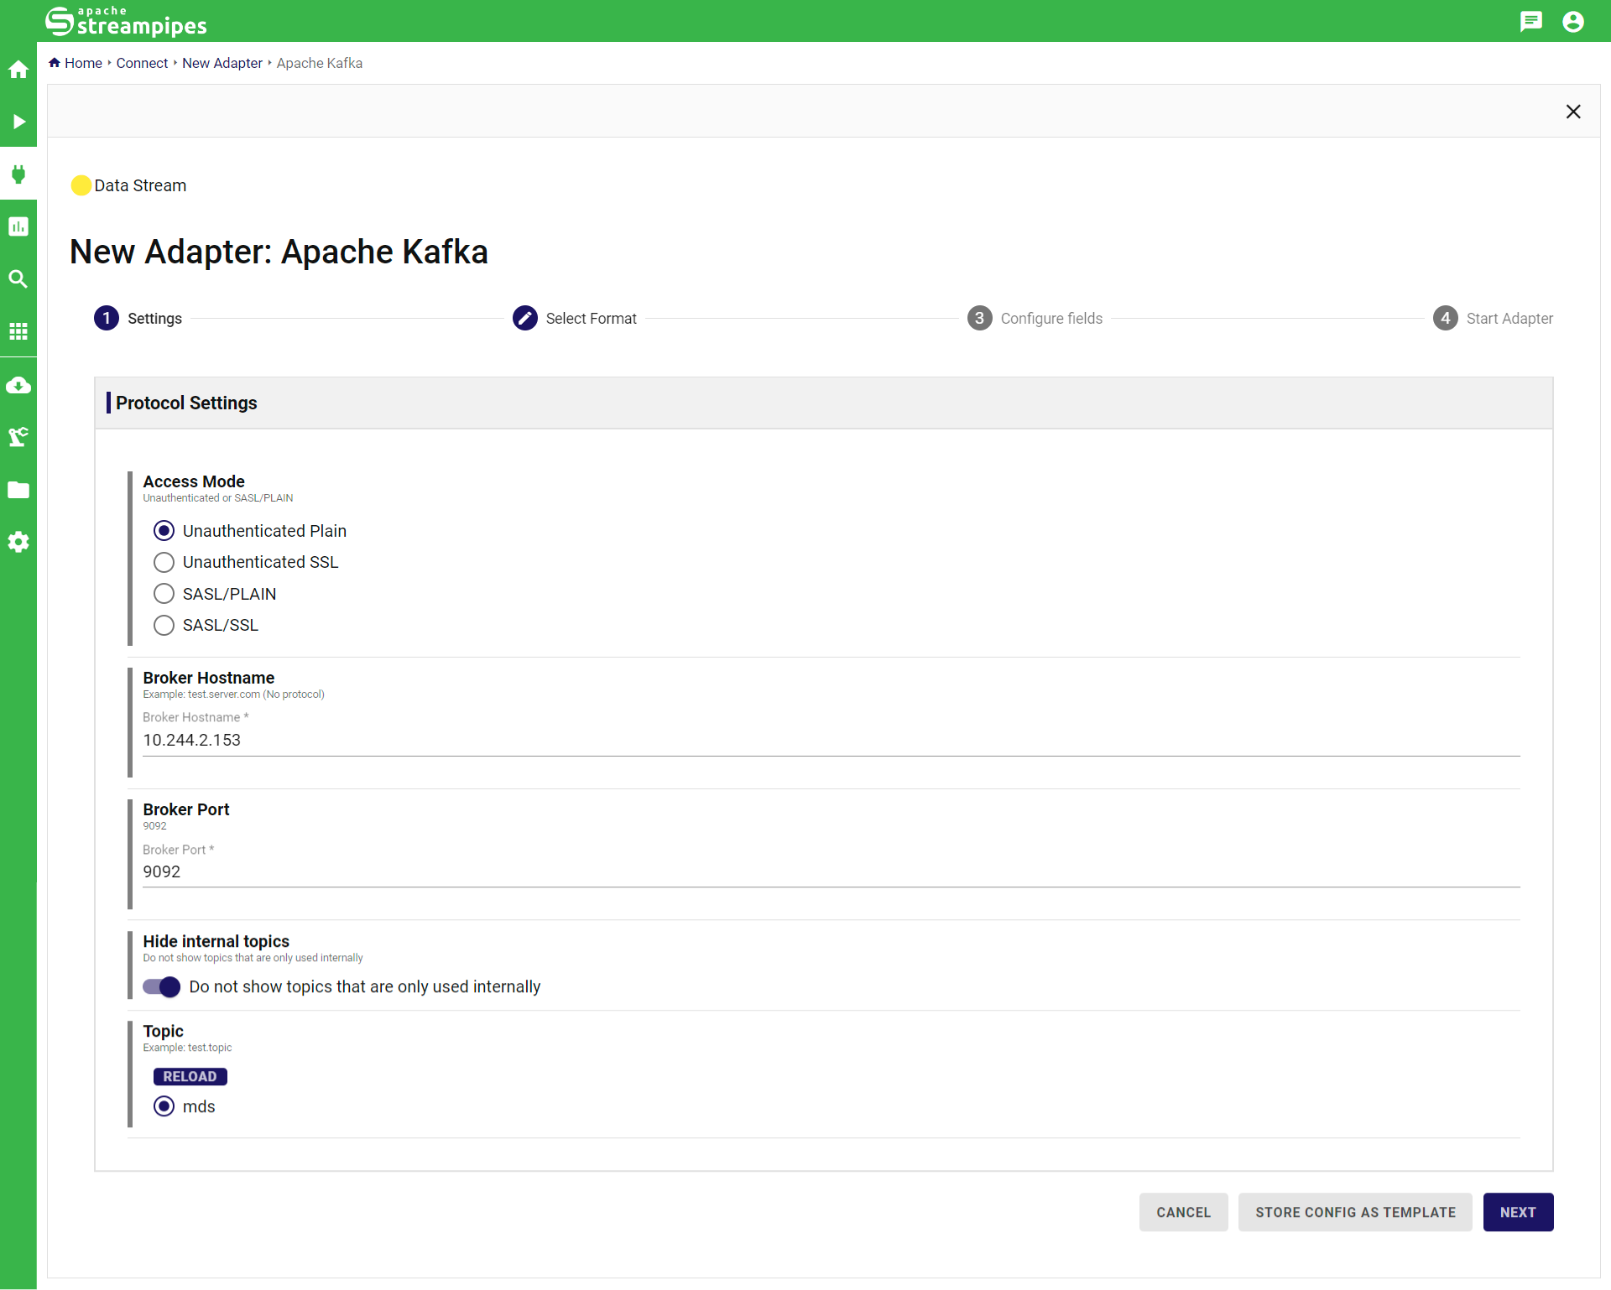Open the notifications chat icon
1611x1290 pixels.
pyautogui.click(x=1530, y=21)
